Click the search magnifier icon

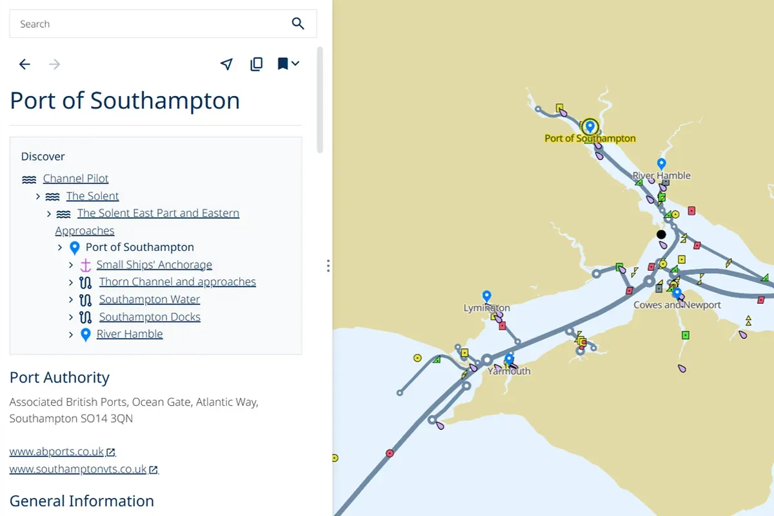pos(297,24)
